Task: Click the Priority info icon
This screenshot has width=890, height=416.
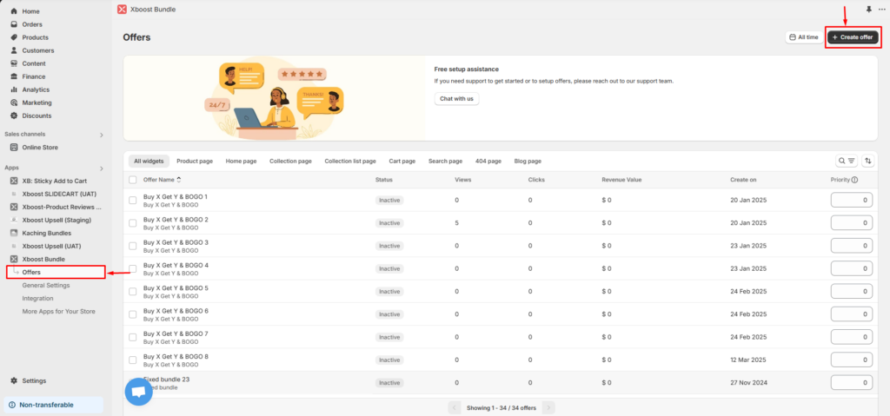Action: (x=855, y=180)
